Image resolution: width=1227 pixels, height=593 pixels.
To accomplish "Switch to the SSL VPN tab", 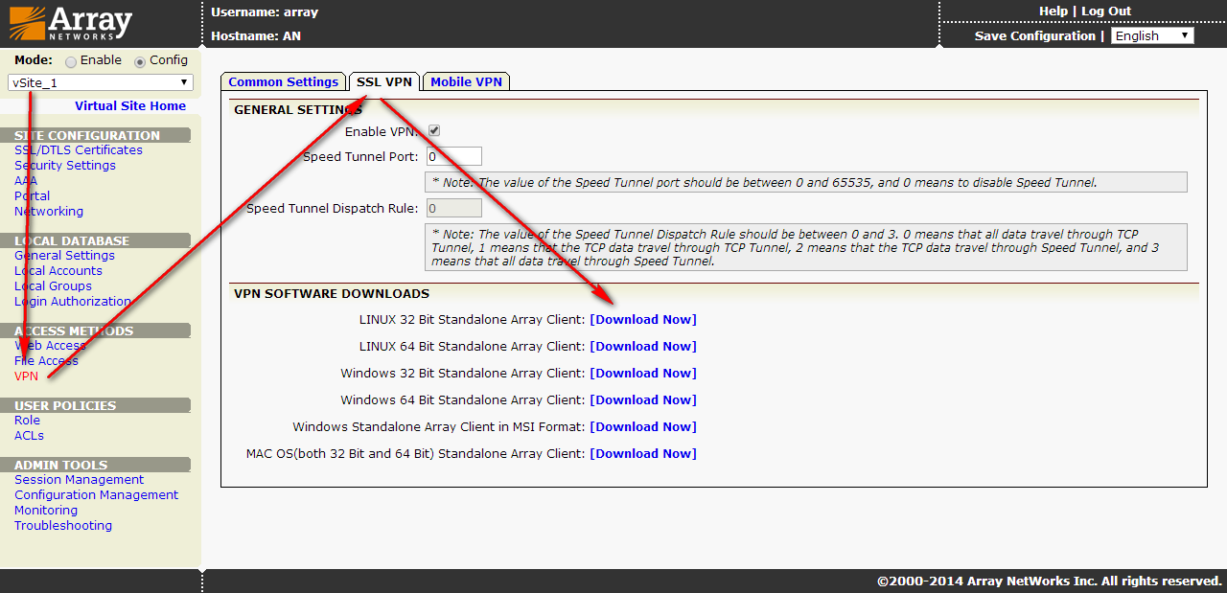I will 384,82.
